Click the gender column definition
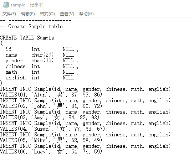 point(42,61)
